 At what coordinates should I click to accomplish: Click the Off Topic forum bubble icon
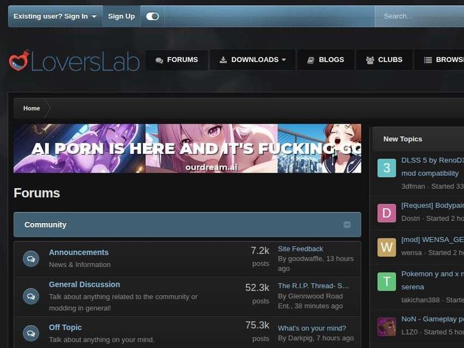(31, 334)
